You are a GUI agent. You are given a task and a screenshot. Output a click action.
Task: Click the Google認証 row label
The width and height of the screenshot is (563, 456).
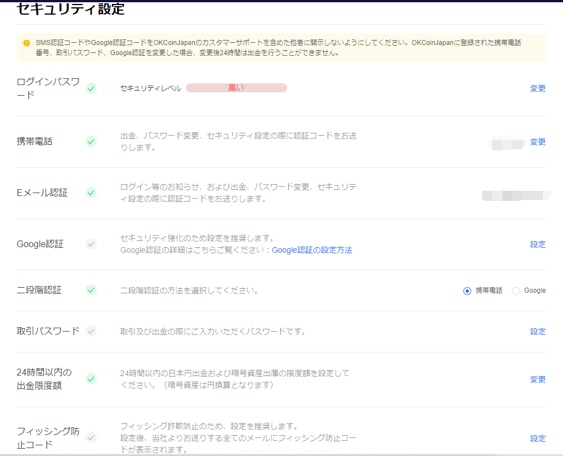[40, 244]
